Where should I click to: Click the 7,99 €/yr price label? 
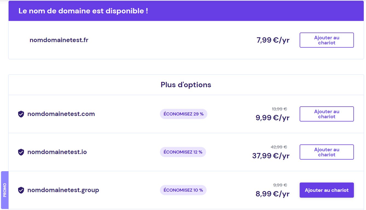(x=273, y=40)
